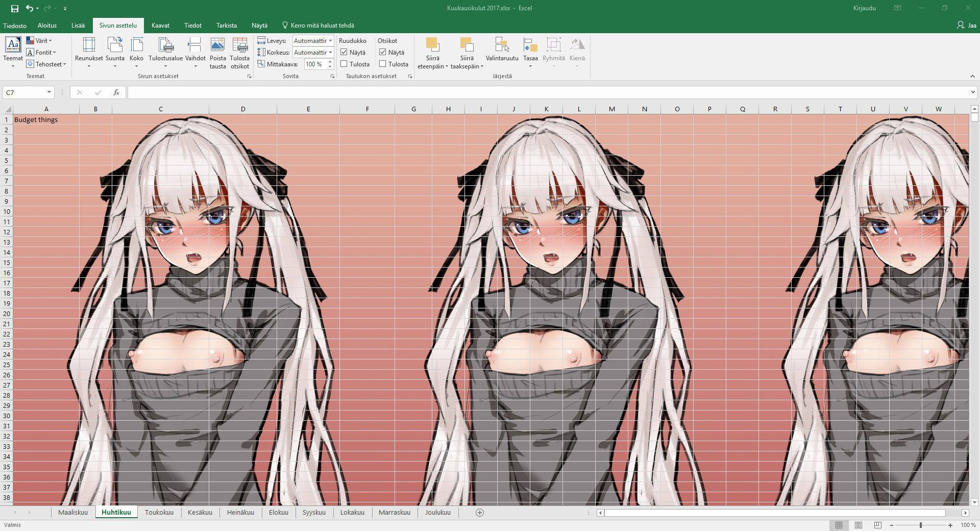The height and width of the screenshot is (531, 980).
Task: Switch to the Kaavat ribbon tab
Action: (160, 26)
